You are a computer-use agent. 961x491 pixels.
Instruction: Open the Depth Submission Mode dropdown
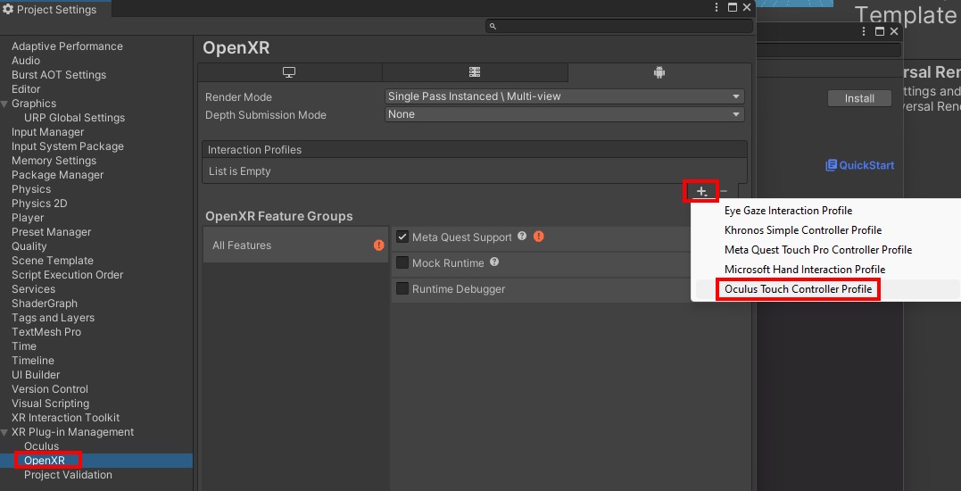(564, 114)
